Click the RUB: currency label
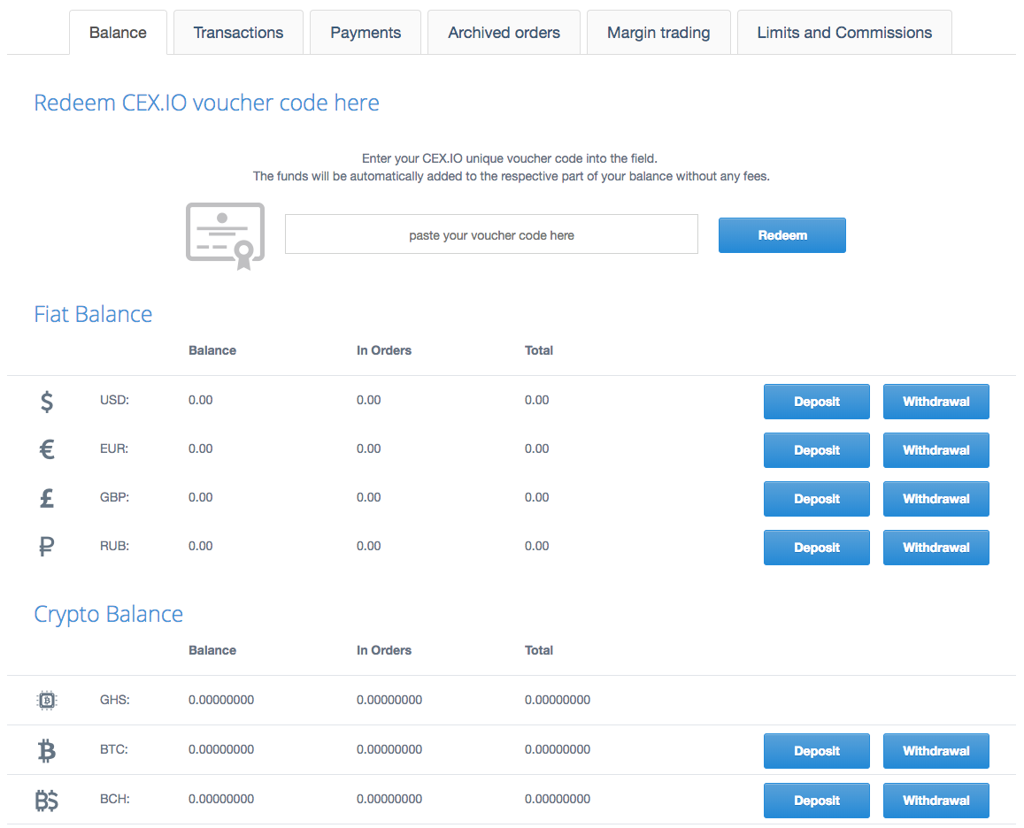The image size is (1024, 828). click(114, 546)
